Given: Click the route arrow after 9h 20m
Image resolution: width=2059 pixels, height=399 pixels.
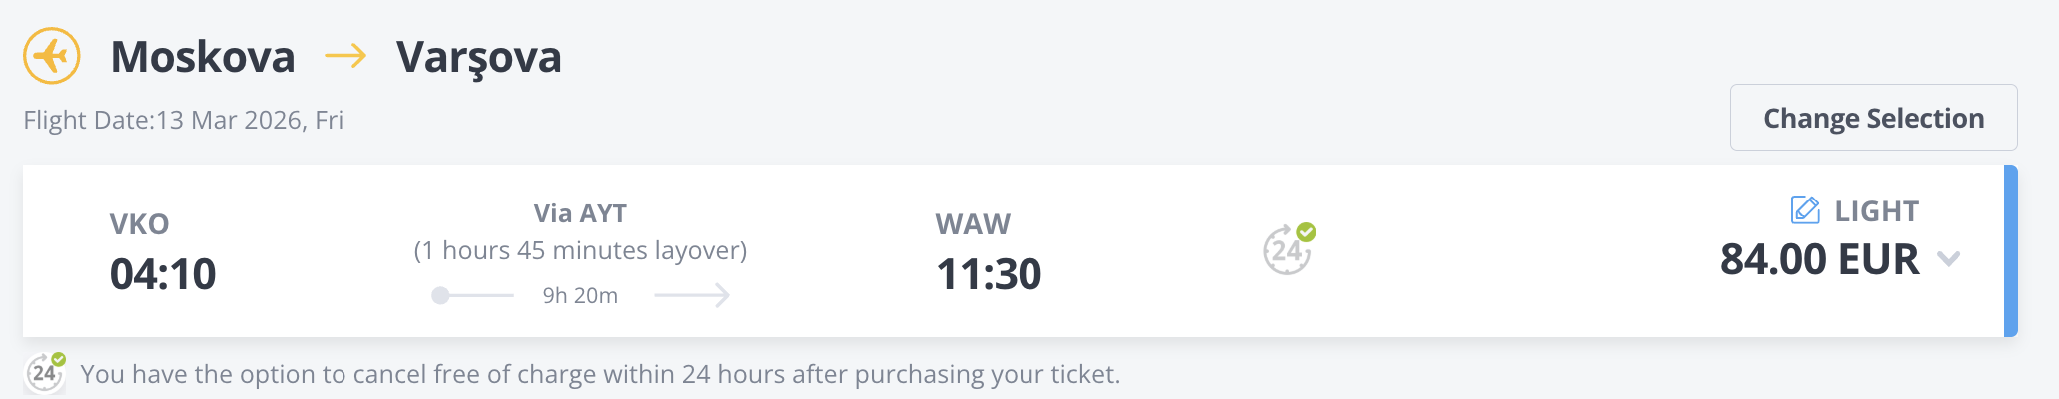Looking at the screenshot, I should [692, 295].
